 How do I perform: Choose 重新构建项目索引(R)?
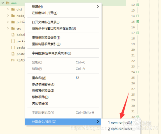coord(63,44)
